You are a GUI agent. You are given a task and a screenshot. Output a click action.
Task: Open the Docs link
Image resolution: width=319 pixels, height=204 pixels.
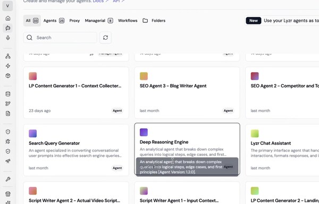click(101, 1)
